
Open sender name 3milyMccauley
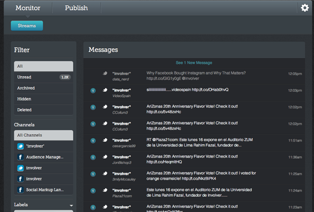124,179
